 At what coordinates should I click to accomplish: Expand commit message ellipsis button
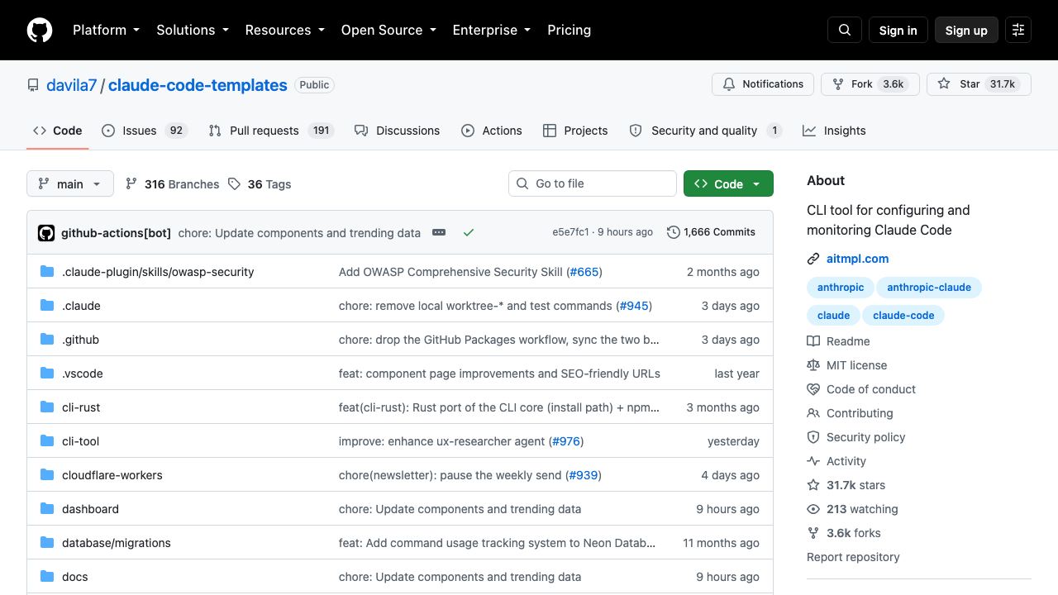439,233
